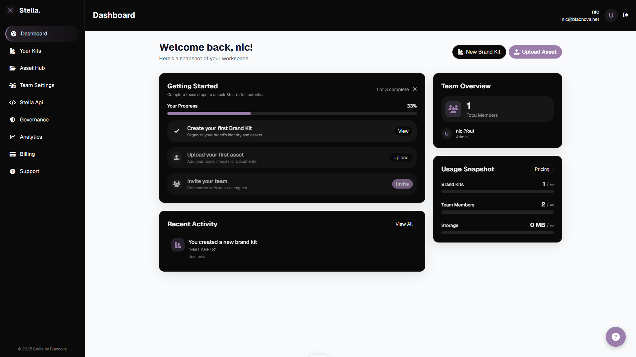Click View All recent activity
636x357 pixels.
404,224
